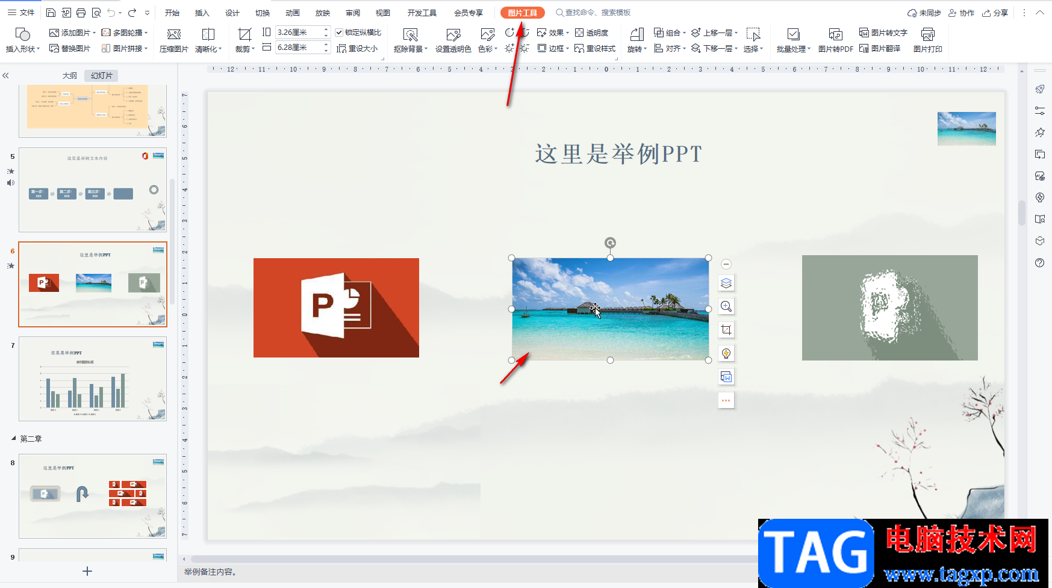Viewport: 1052px width, 588px height.
Task: Click Compress Picture (压缩图片)
Action: coord(174,40)
